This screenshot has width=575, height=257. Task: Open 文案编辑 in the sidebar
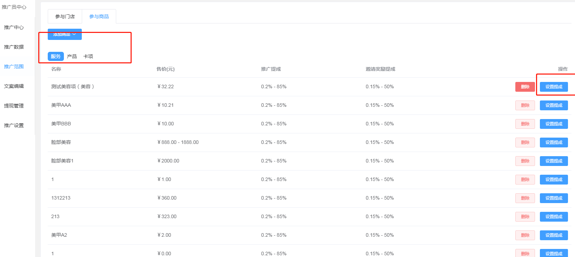(x=14, y=86)
